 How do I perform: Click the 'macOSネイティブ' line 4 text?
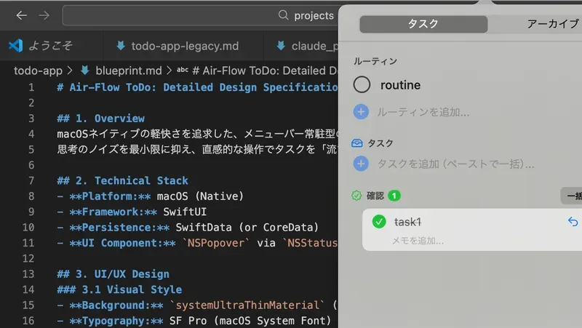pos(197,134)
